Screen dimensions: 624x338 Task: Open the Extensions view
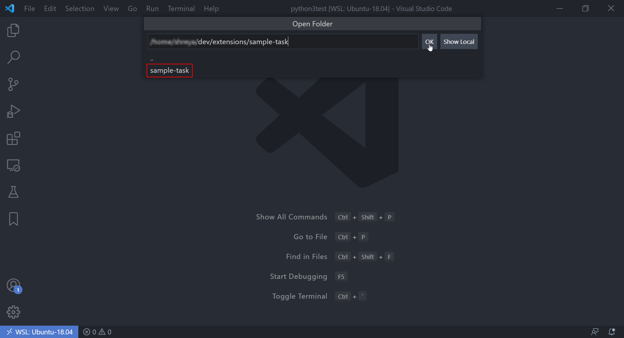[13, 138]
